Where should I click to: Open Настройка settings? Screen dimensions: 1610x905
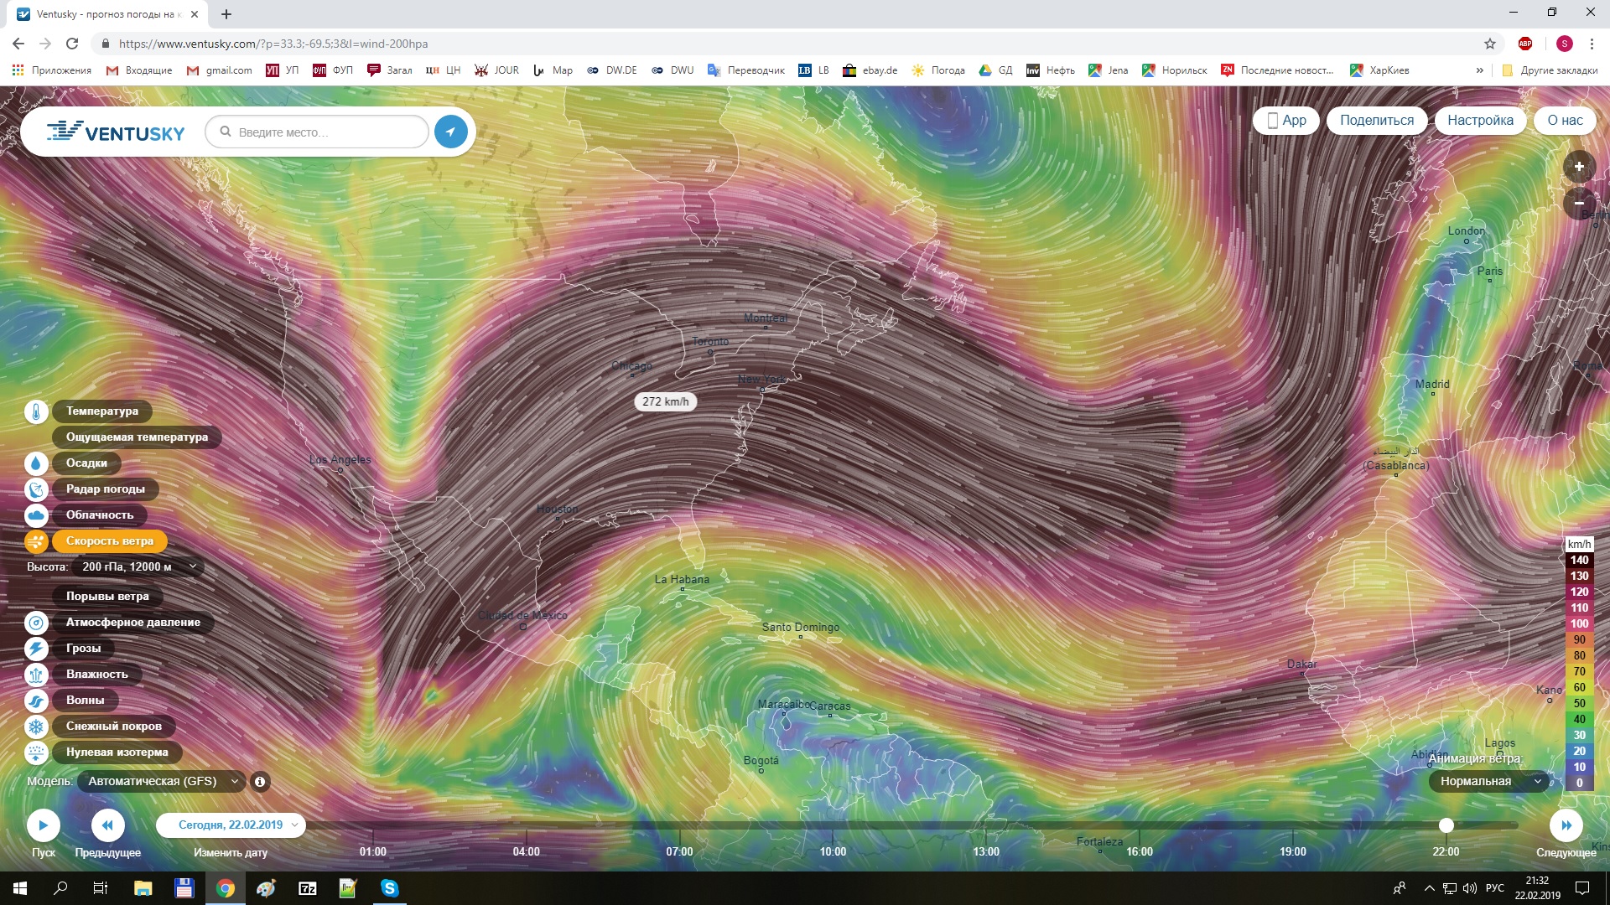click(1480, 121)
